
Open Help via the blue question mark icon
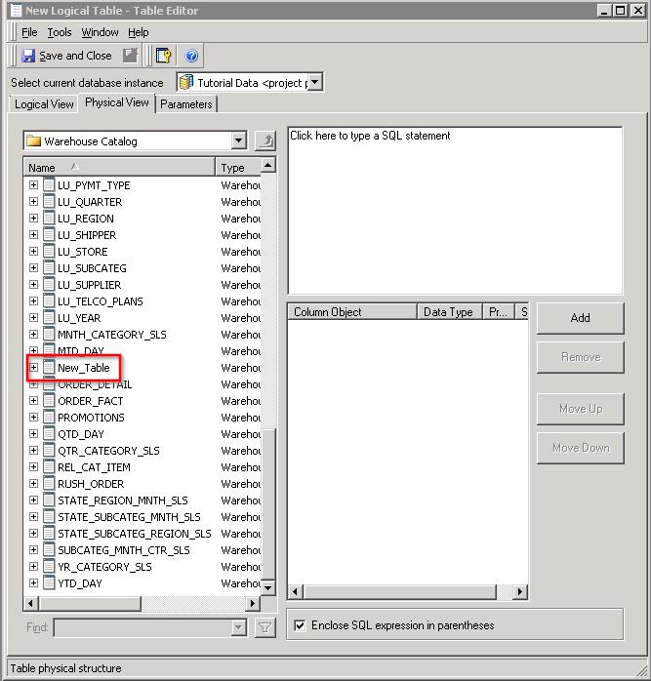click(x=191, y=56)
